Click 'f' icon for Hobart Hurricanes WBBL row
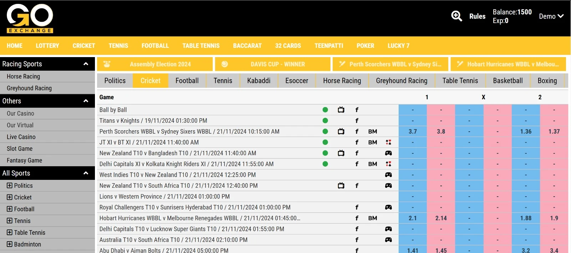 pos(357,218)
